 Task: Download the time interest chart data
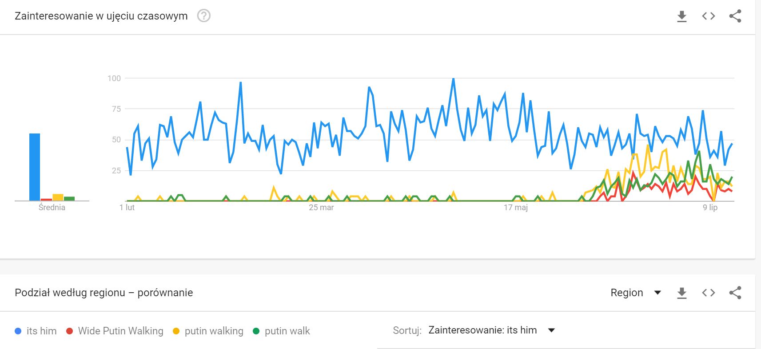coord(681,16)
